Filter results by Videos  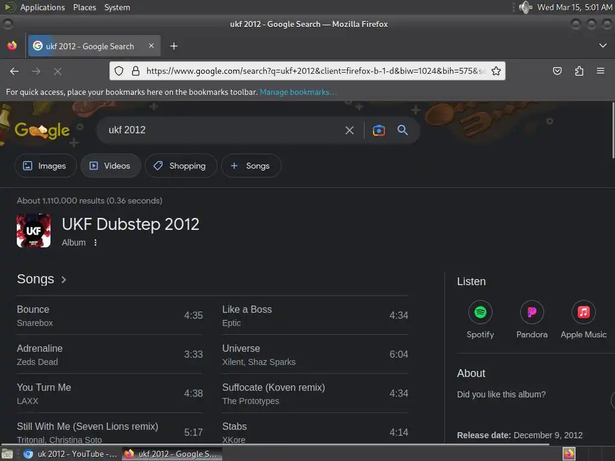111,166
